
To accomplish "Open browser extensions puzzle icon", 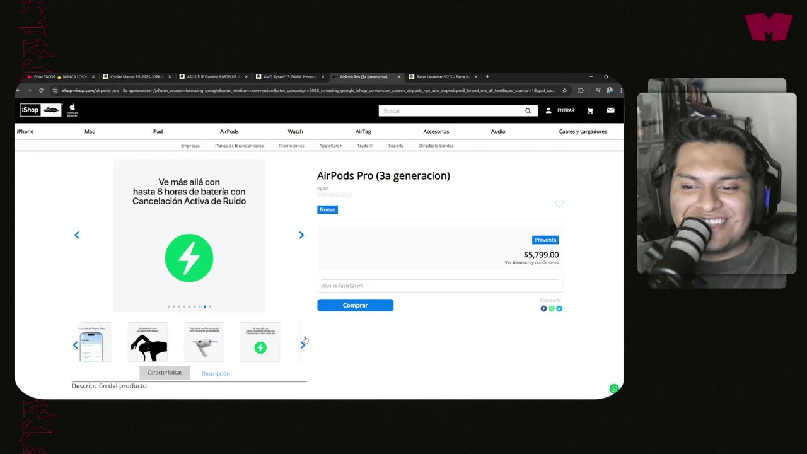I will 581,91.
